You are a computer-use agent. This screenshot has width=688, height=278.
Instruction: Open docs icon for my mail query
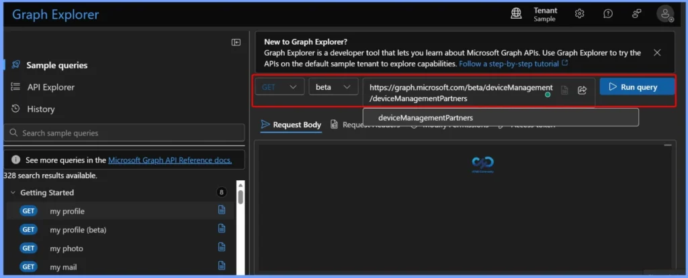tap(222, 266)
